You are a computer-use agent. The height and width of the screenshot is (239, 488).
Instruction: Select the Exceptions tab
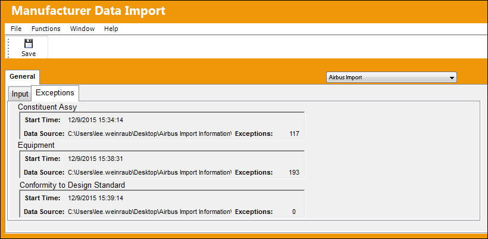coord(55,93)
